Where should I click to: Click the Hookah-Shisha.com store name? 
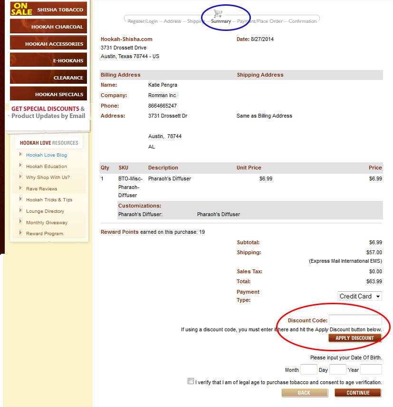(126, 39)
